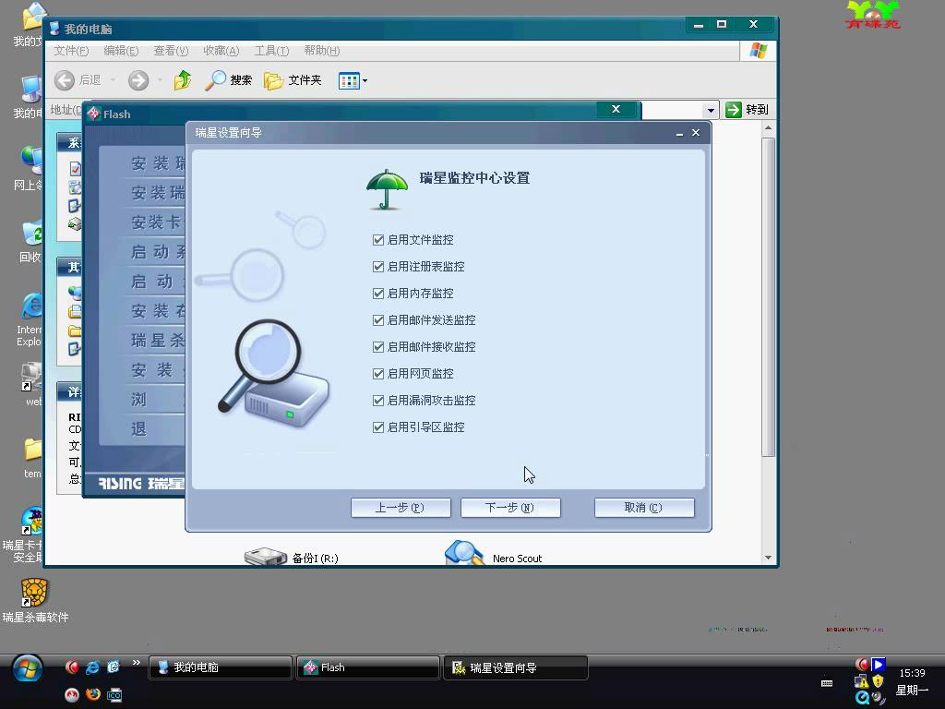Close the 瑞星设置向导 wizard
This screenshot has width=945, height=709.
[x=696, y=133]
